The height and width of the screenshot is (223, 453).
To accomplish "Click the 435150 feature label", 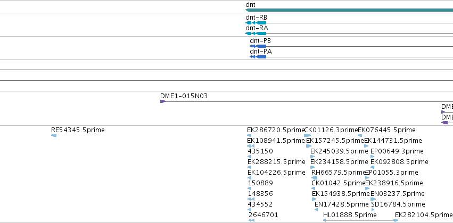I will [x=260, y=151].
